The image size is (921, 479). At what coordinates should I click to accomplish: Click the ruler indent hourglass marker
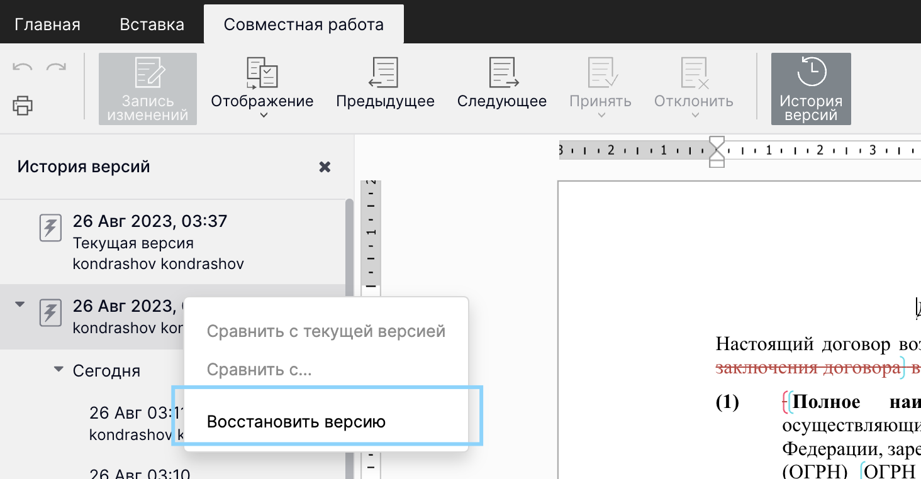(717, 151)
